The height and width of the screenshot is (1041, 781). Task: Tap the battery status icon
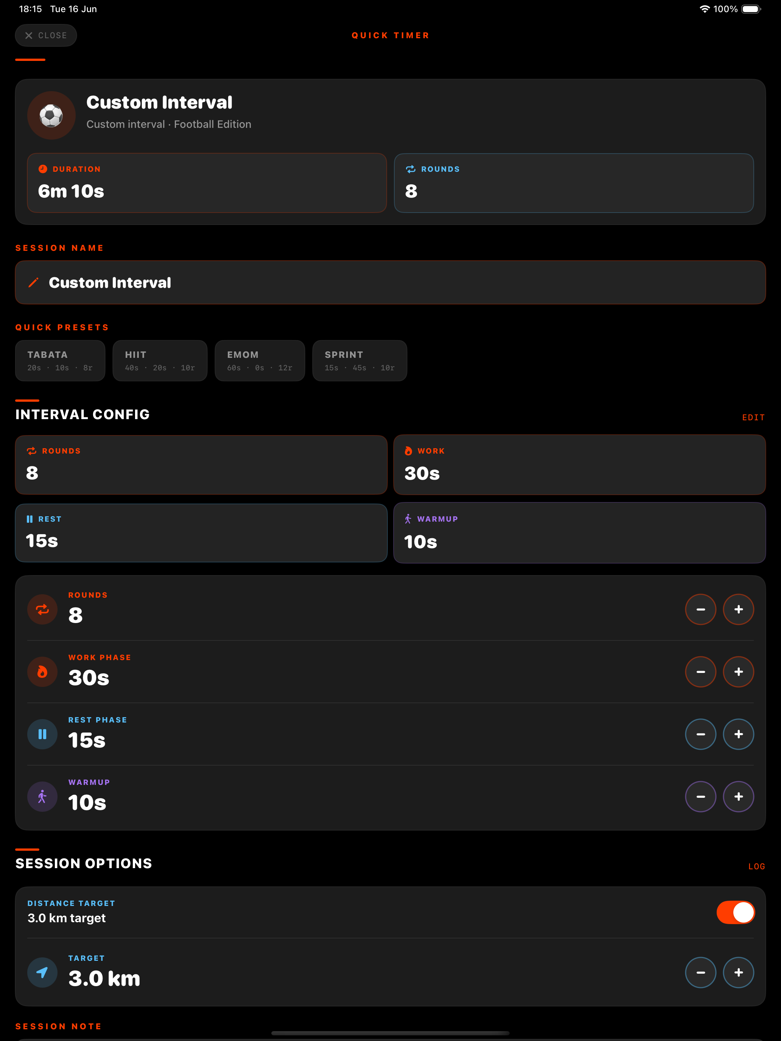click(751, 9)
